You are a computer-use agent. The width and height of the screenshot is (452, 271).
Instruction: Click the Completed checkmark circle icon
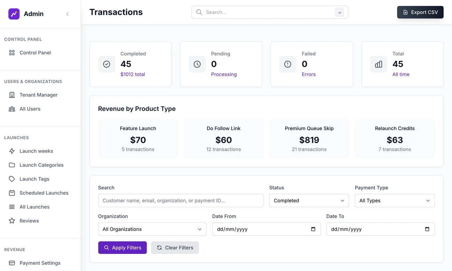pos(107,64)
